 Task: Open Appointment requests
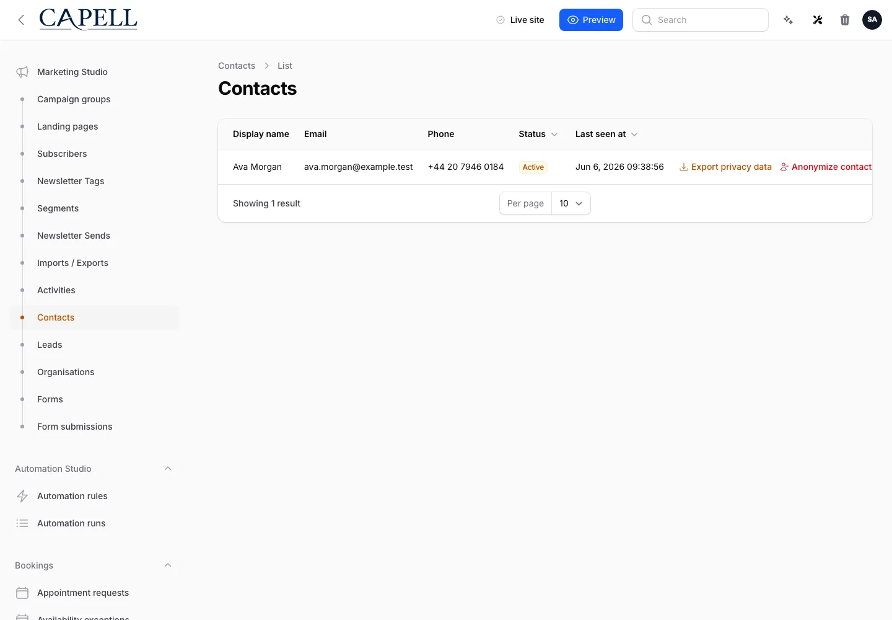[x=83, y=593]
